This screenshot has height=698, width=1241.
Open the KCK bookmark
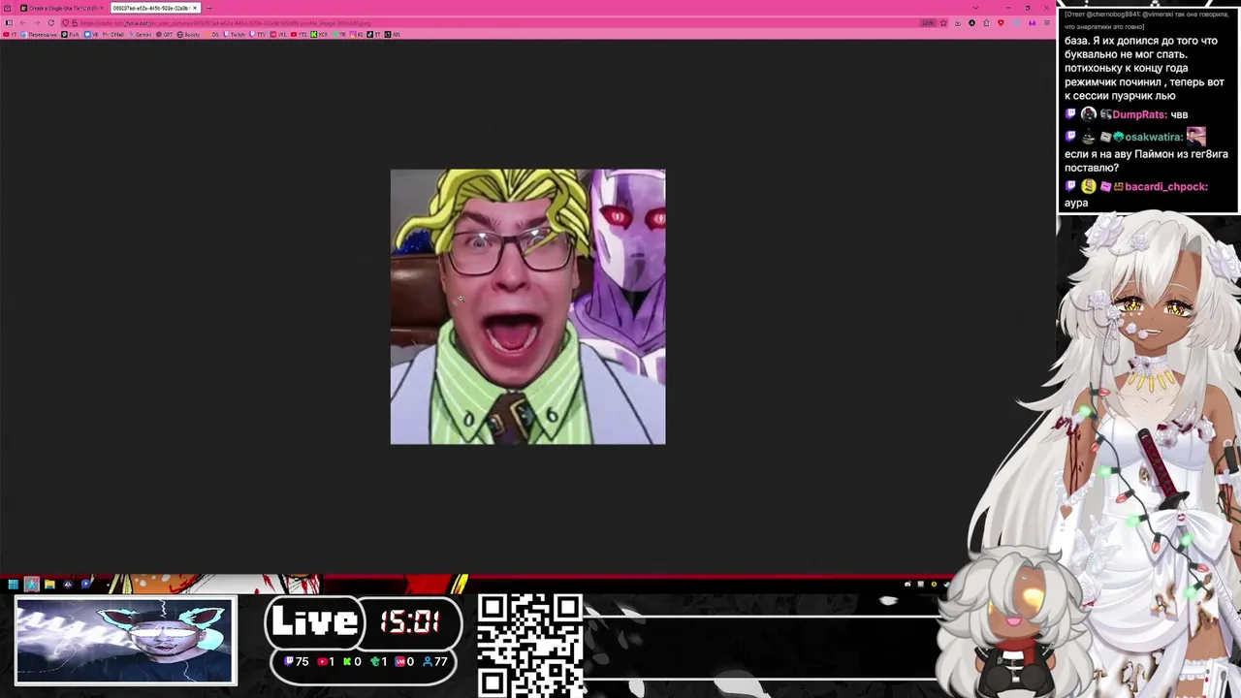(x=319, y=34)
